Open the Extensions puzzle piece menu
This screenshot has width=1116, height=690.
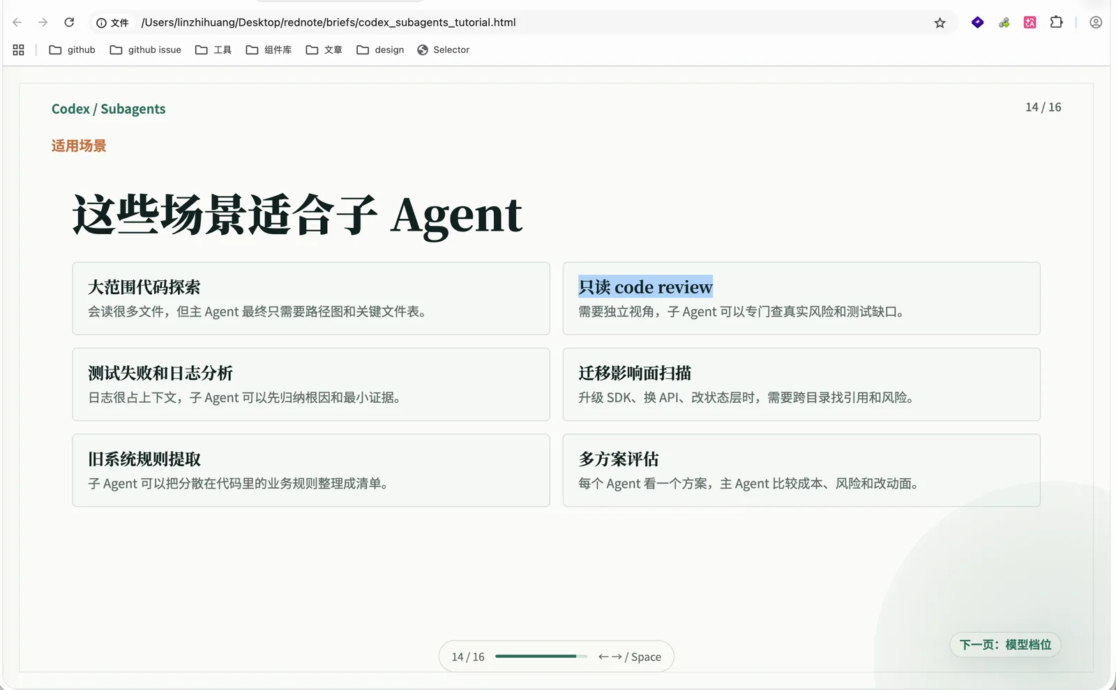[x=1056, y=22]
